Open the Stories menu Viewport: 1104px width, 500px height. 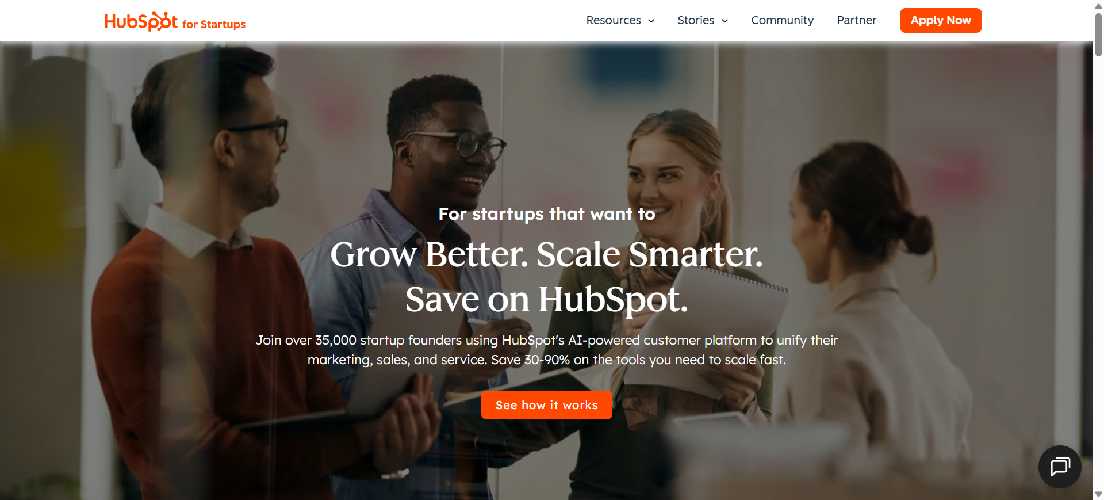coord(703,20)
